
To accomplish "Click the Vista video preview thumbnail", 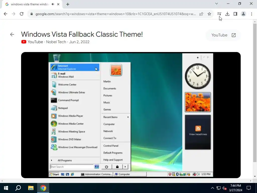I will (x=131, y=115).
